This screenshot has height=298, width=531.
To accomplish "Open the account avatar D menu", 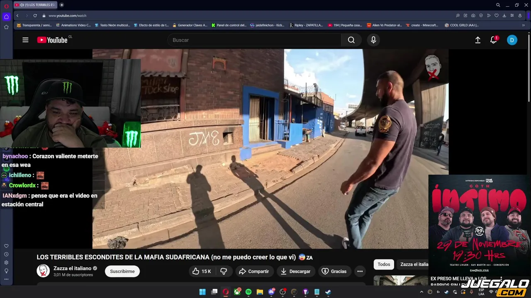I will click(x=512, y=40).
